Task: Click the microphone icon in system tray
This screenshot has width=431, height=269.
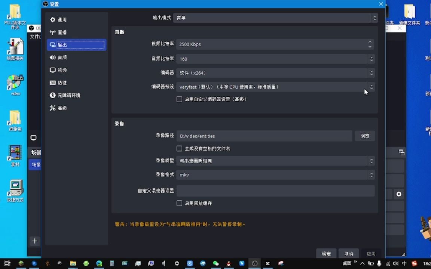Action: 379,263
